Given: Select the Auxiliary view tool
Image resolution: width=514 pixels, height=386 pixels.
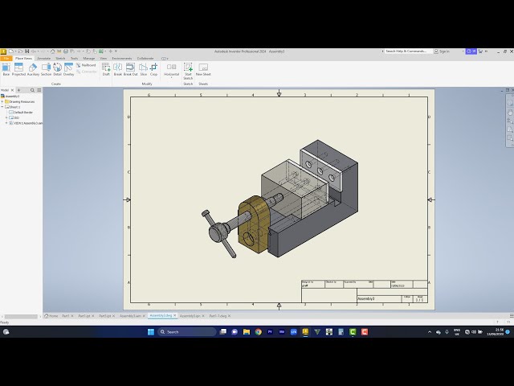Looking at the screenshot, I should (x=33, y=70).
